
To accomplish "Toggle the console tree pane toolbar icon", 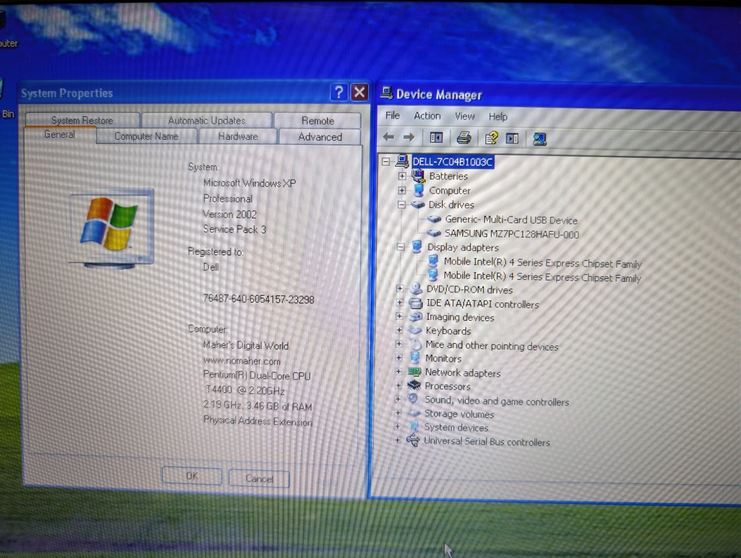I will [436, 138].
